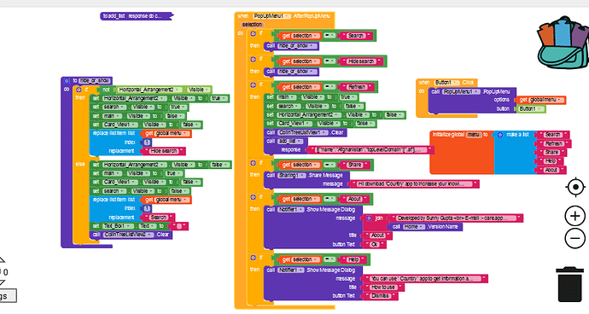This screenshot has width=589, height=314.
Task: Open PopUpMenu1 dropdown in the event header
Action: pos(272,16)
